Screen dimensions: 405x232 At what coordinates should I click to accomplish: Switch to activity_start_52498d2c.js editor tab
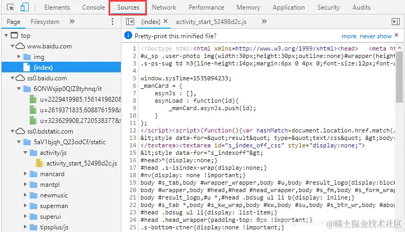click(x=211, y=22)
